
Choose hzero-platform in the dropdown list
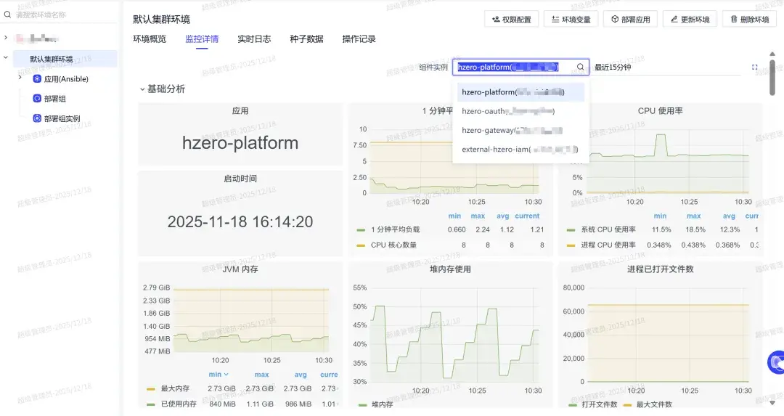[x=520, y=92]
